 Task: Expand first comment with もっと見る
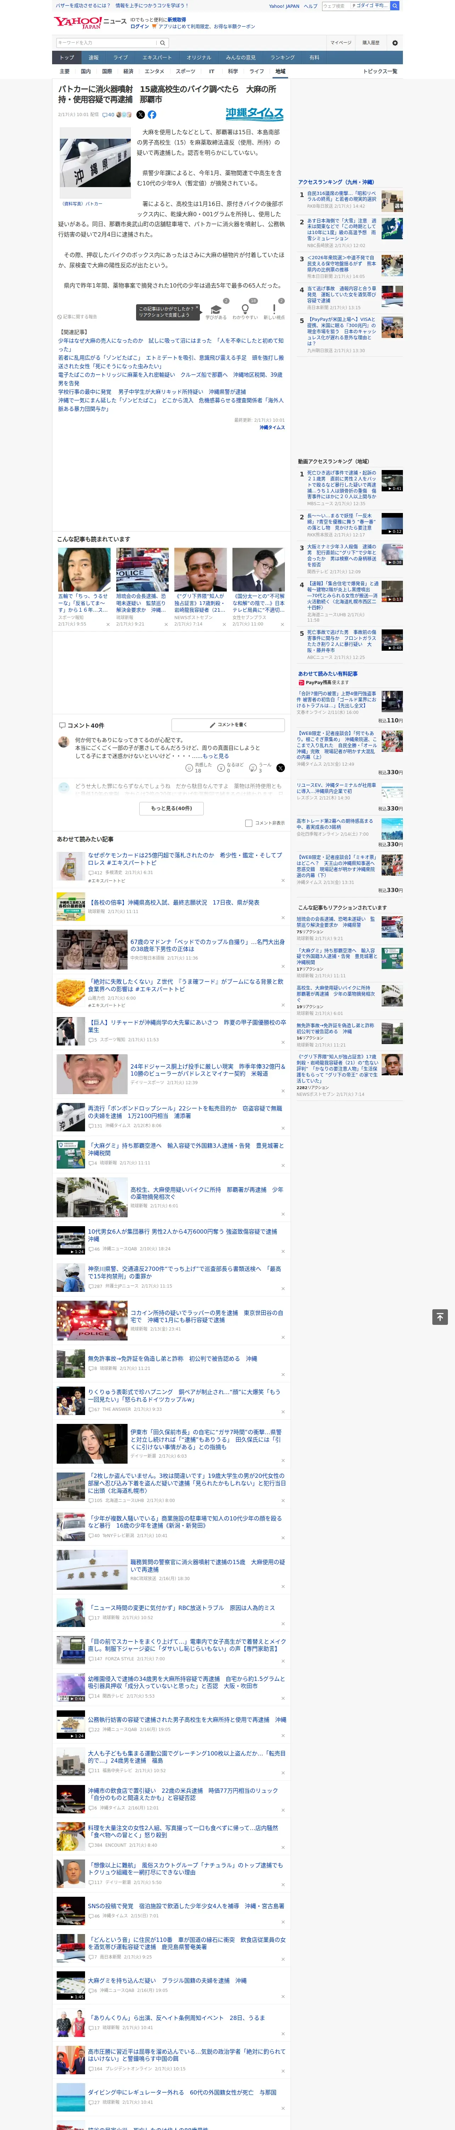[217, 756]
